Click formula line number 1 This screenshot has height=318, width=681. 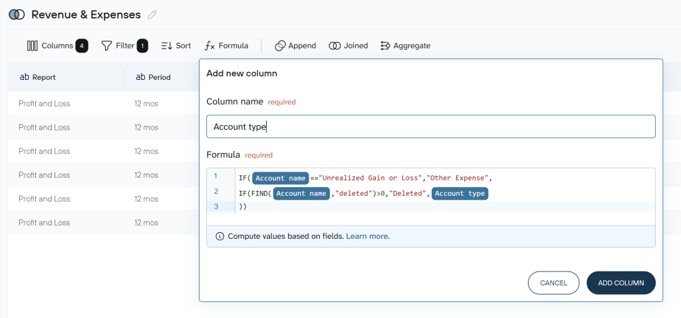tap(215, 176)
